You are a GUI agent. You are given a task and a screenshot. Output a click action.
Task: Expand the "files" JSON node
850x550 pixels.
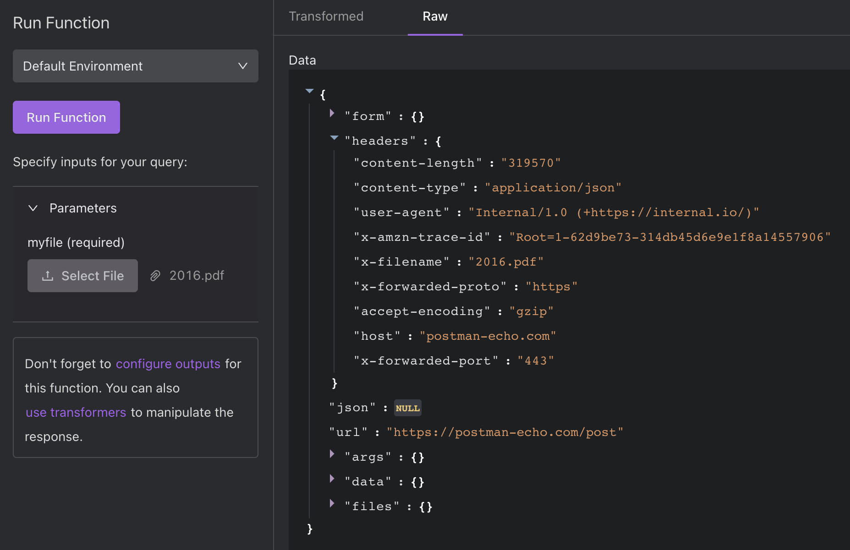(x=332, y=503)
